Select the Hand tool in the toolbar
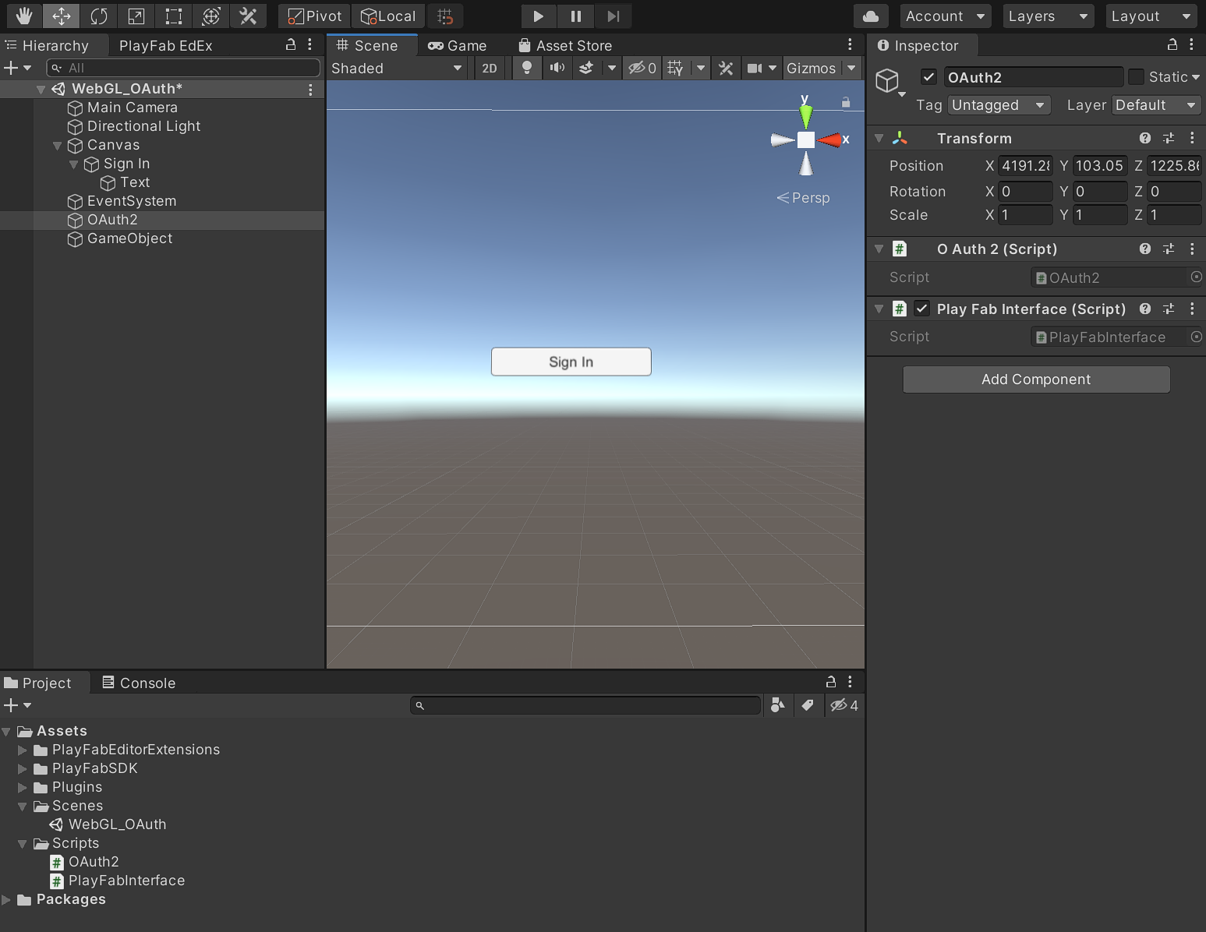1206x932 pixels. pyautogui.click(x=24, y=16)
